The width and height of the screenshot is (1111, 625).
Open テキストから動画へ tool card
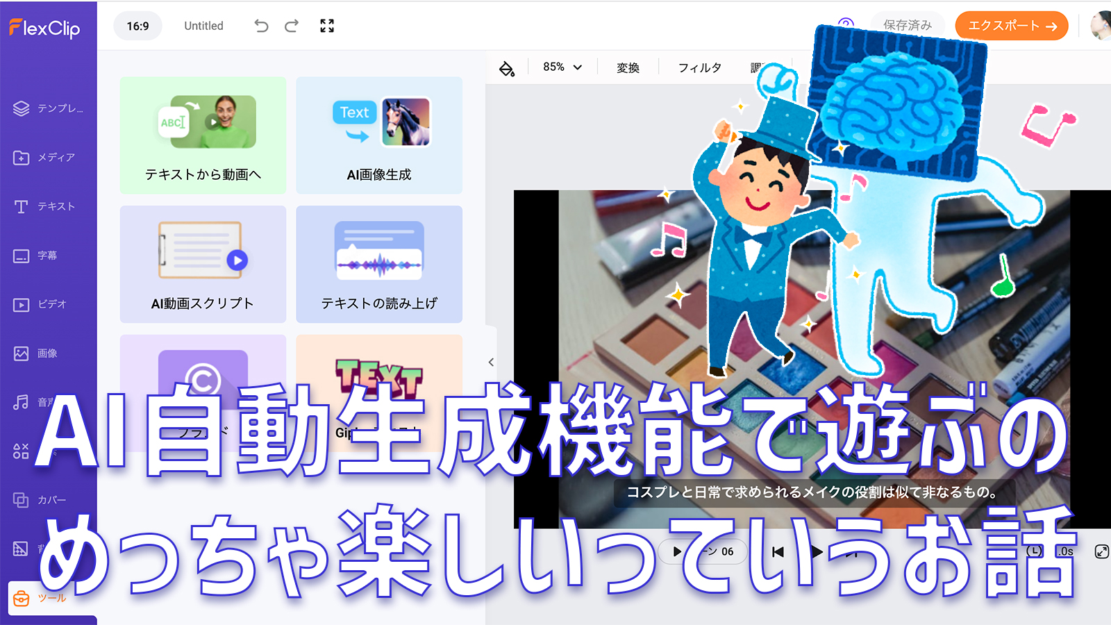(203, 135)
